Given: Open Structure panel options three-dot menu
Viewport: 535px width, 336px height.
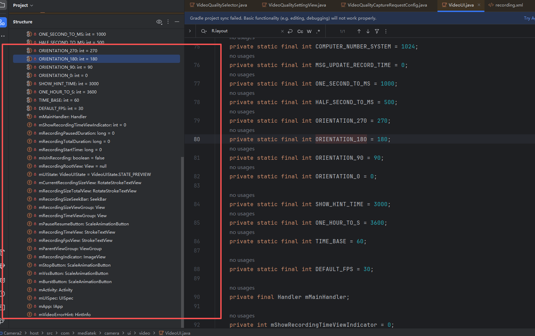Looking at the screenshot, I should (168, 22).
